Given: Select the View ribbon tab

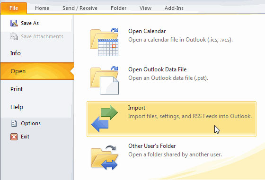Looking at the screenshot, I should tap(146, 8).
